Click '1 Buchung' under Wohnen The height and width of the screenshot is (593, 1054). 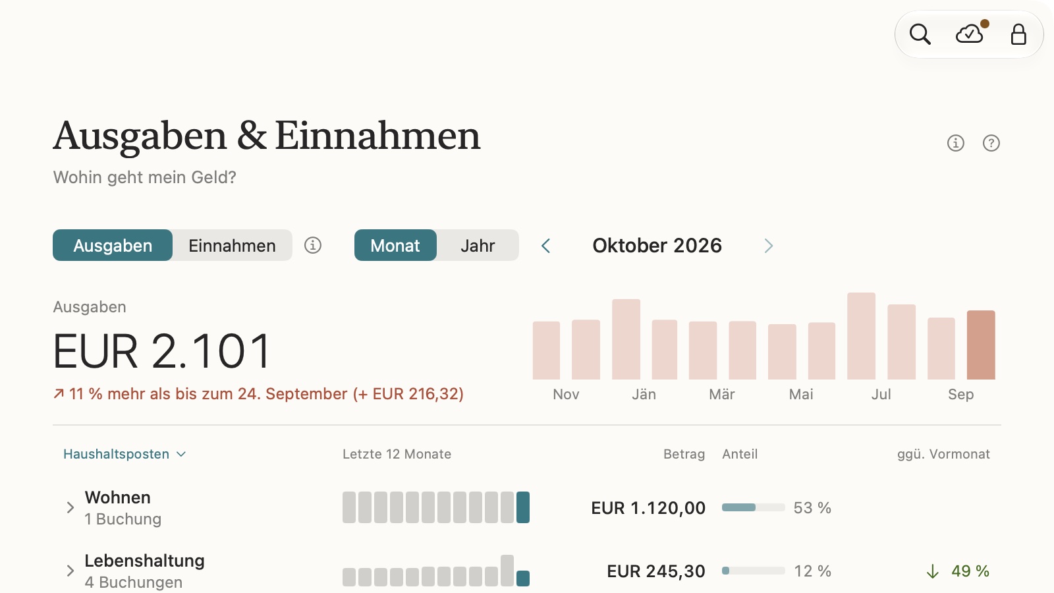(x=123, y=519)
